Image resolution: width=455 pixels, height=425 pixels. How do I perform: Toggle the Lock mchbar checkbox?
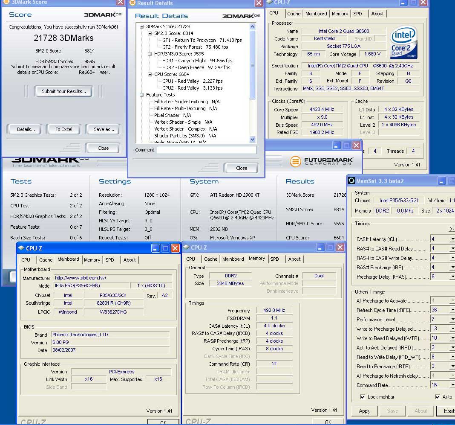(x=363, y=396)
